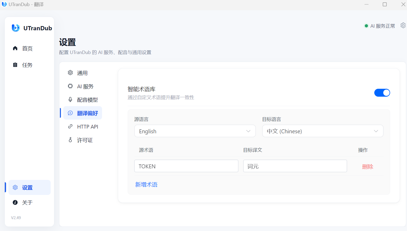Click the microphone icon for 配音模型
This screenshot has width=407, height=231.
point(70,100)
